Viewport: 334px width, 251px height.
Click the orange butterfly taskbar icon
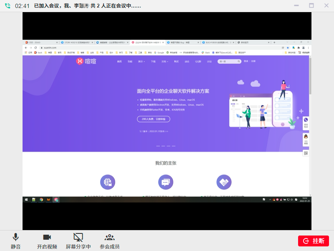[48, 200]
